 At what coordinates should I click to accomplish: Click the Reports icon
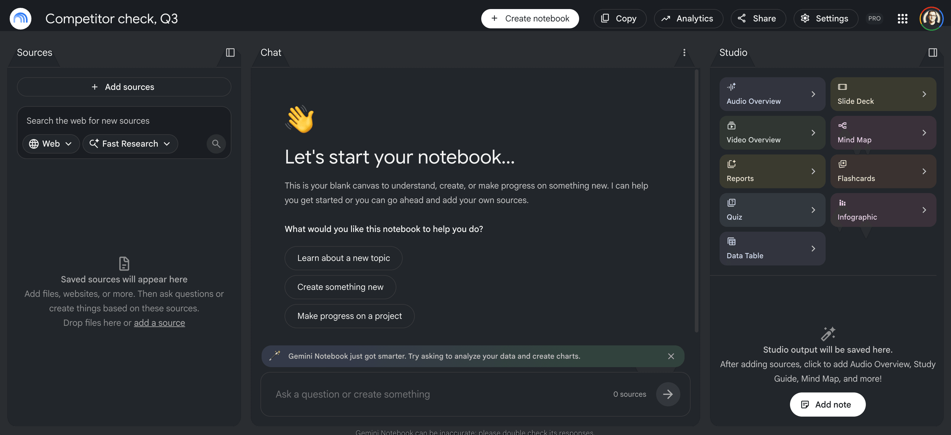click(x=731, y=164)
